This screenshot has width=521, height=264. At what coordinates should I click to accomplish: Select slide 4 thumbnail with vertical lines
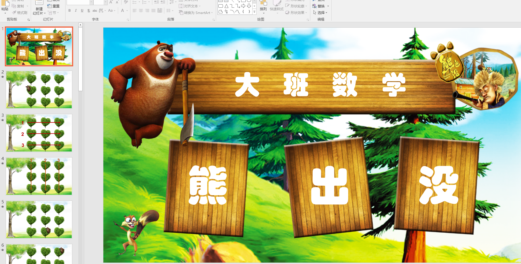(39, 176)
